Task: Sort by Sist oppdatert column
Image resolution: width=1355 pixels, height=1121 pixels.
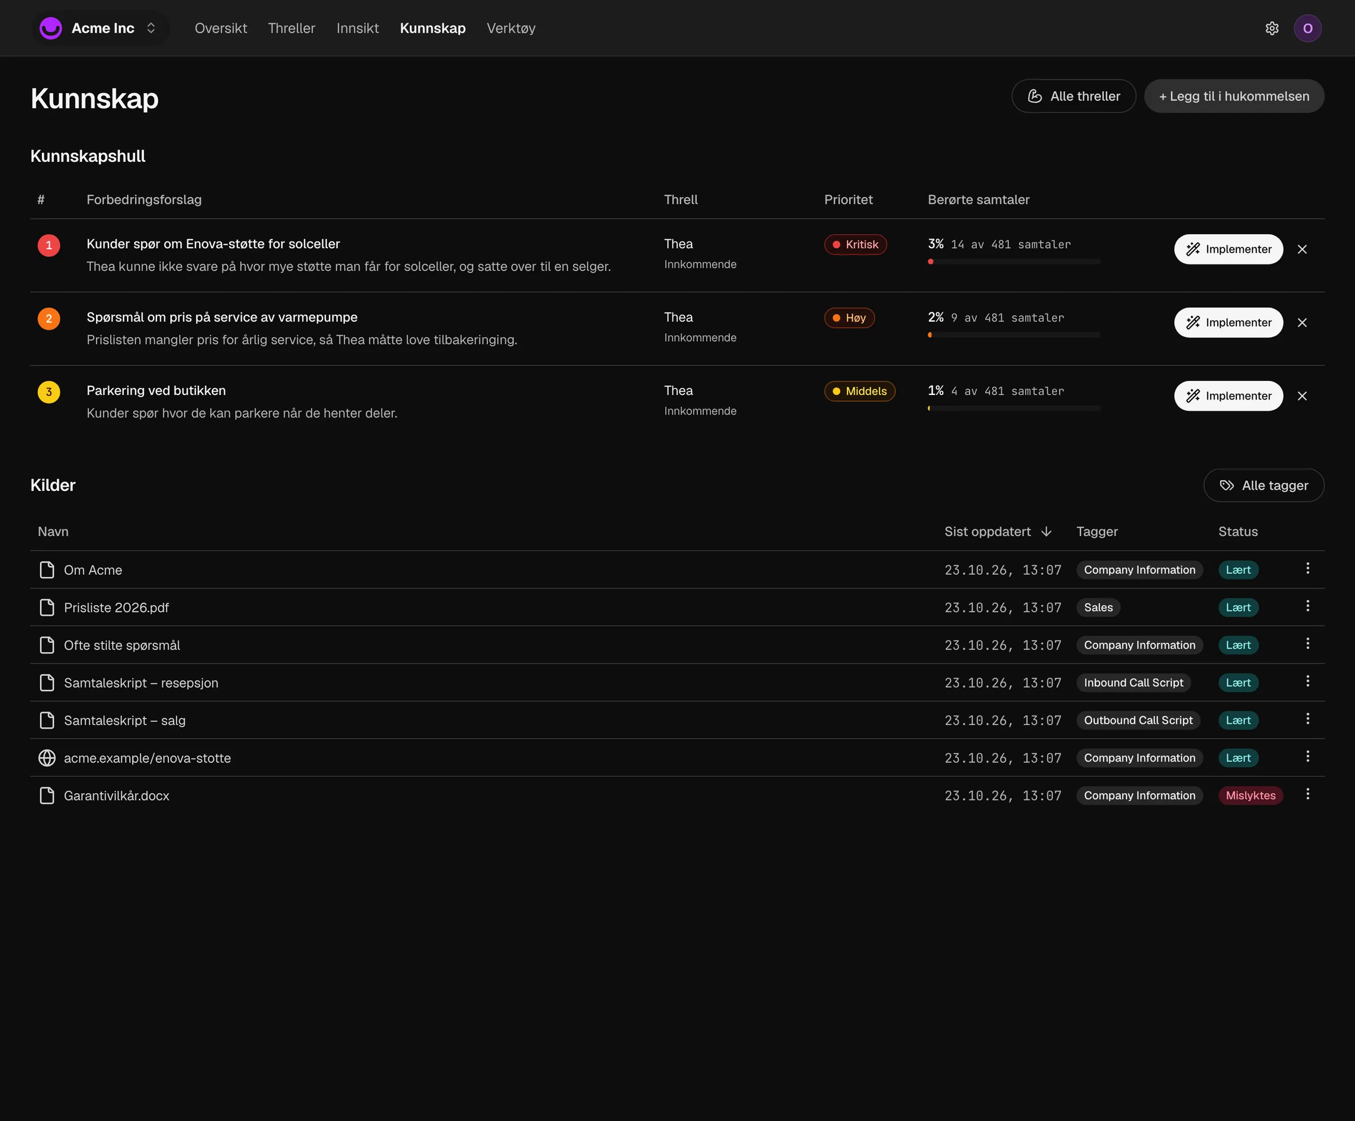Action: 998,532
